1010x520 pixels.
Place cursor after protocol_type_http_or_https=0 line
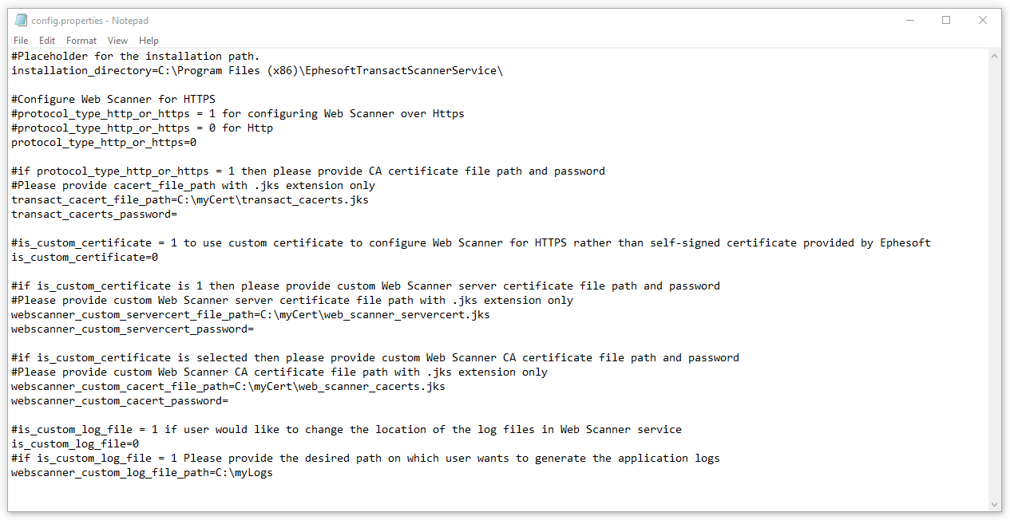[x=197, y=143]
